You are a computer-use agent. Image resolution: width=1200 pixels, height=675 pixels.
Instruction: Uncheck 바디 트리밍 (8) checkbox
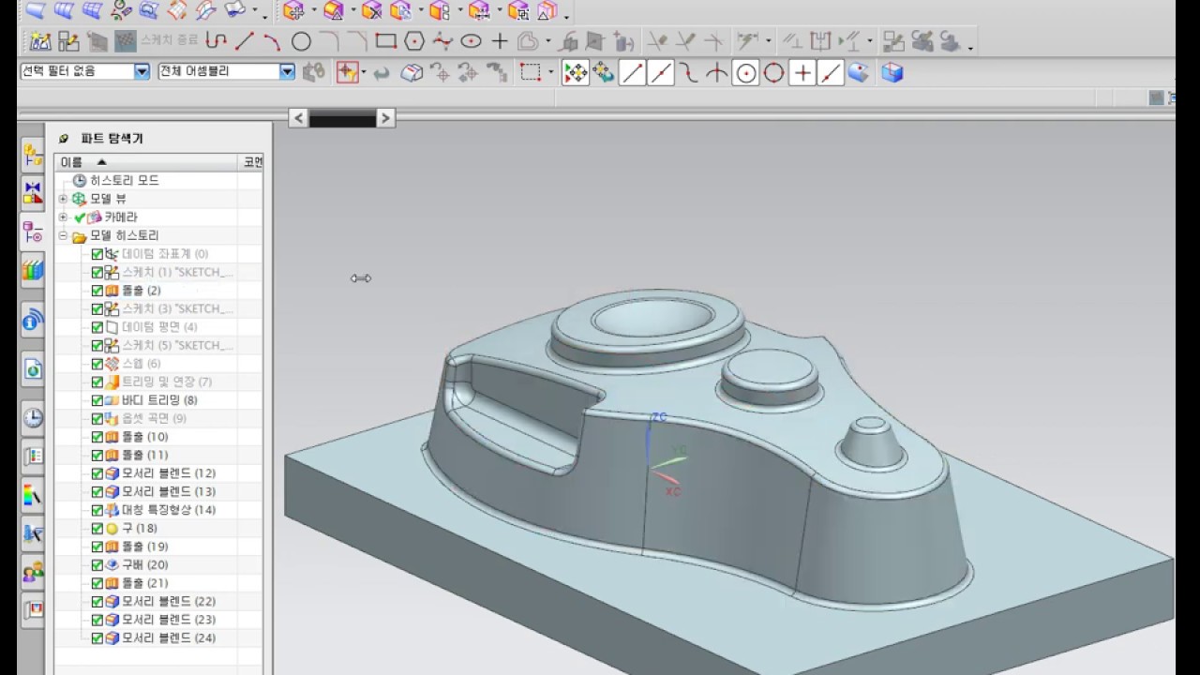pos(97,400)
